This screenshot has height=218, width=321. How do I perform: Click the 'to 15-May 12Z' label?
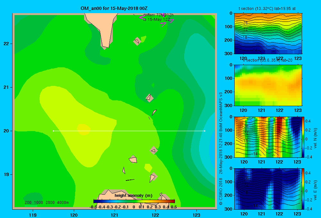(x=157, y=20)
